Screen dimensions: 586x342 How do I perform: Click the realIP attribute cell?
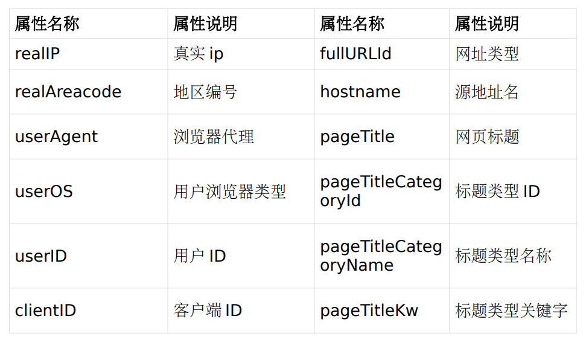click(37, 54)
